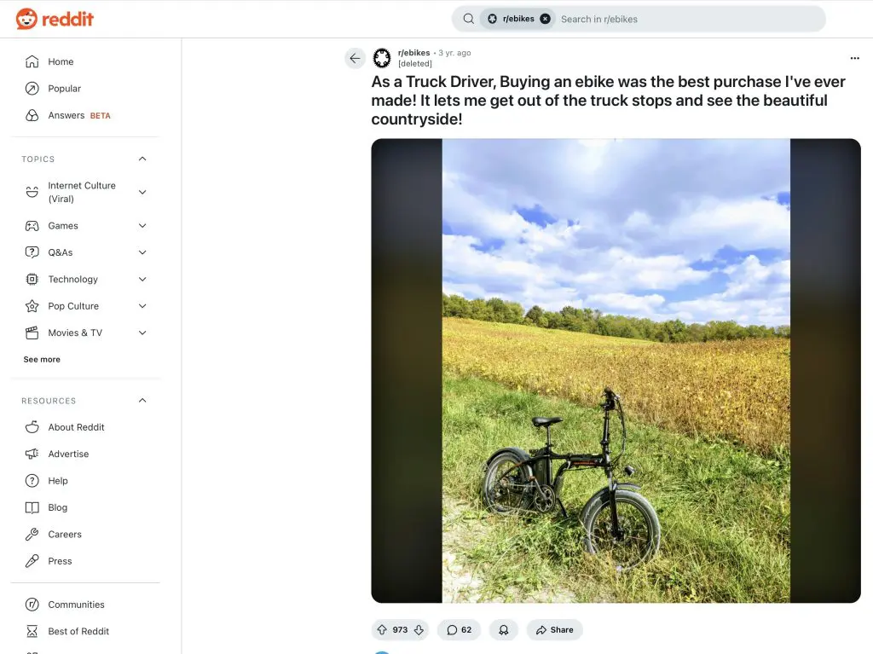This screenshot has width=873, height=654.
Task: Collapse the Resources section
Action: (x=142, y=401)
